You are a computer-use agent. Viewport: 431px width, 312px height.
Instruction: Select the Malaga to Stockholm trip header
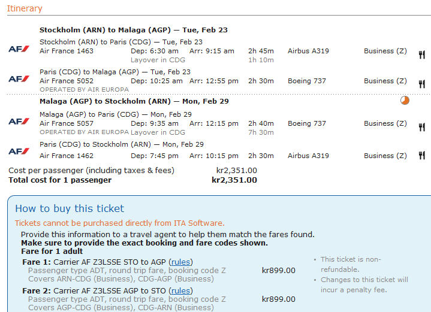point(134,101)
